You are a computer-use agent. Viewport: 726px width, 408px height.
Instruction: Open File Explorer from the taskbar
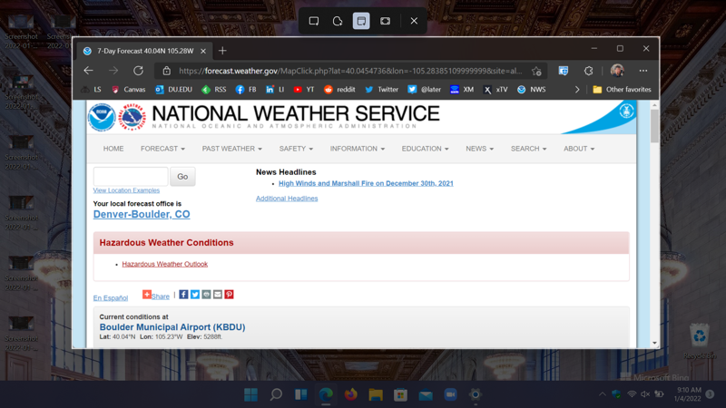(376, 394)
